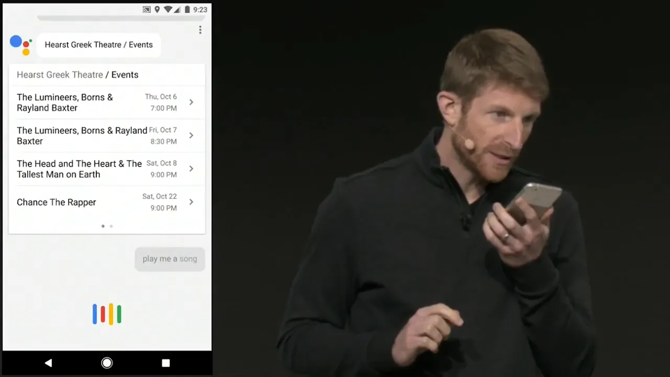Open the three-dot overflow menu
The image size is (670, 377).
pyautogui.click(x=200, y=30)
